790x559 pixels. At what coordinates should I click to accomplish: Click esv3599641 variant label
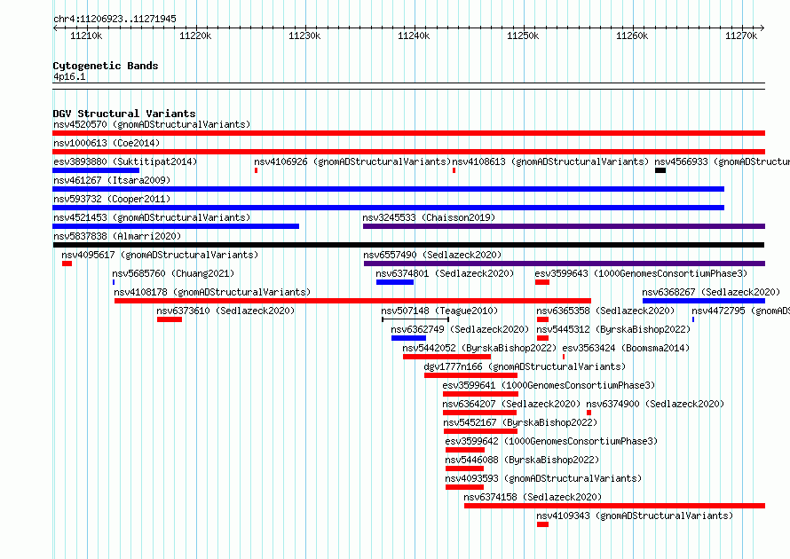coord(549,385)
